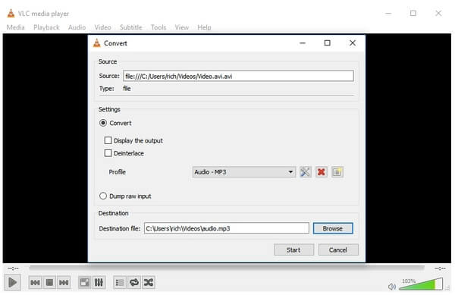Screen dimensions: 455x295
Task: Toggle shuffle random playback icon
Action: click(149, 282)
